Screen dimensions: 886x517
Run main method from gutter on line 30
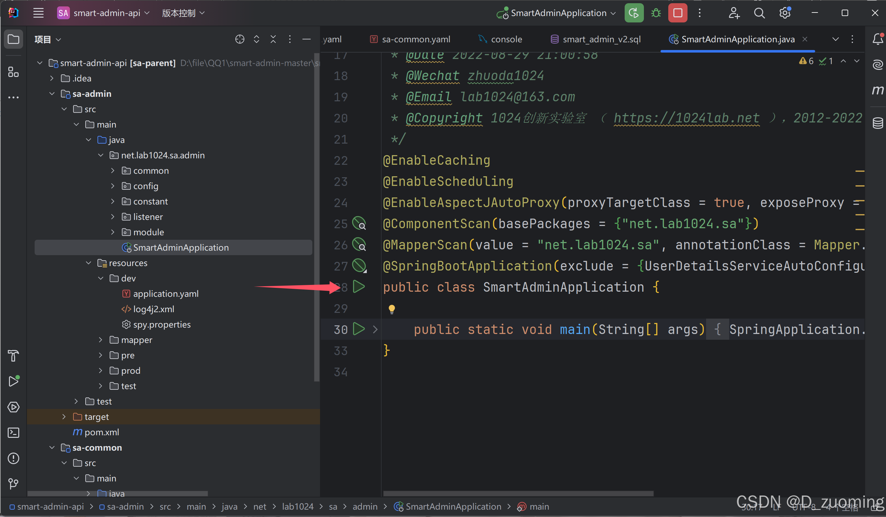pos(359,329)
